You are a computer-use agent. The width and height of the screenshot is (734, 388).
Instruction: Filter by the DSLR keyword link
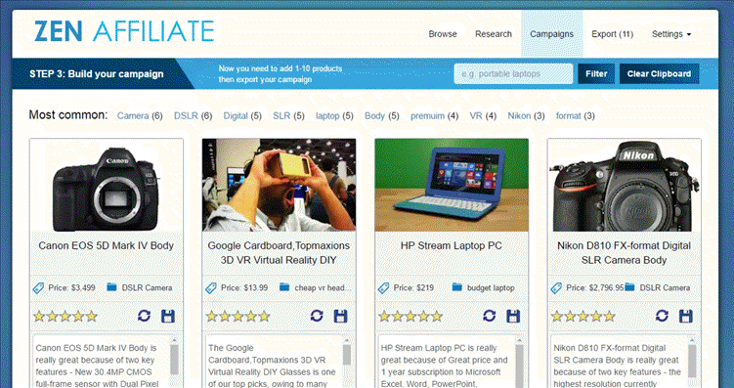(x=186, y=116)
